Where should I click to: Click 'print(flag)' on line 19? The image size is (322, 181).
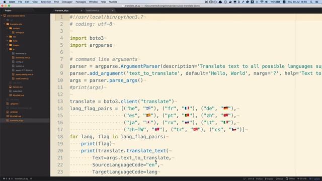click(x=96, y=144)
